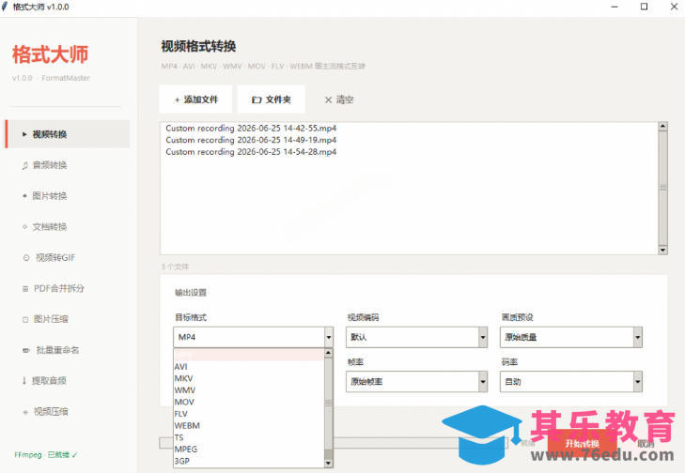Click the 开始转换 button
Image resolution: width=685 pixels, height=473 pixels.
coord(582,444)
